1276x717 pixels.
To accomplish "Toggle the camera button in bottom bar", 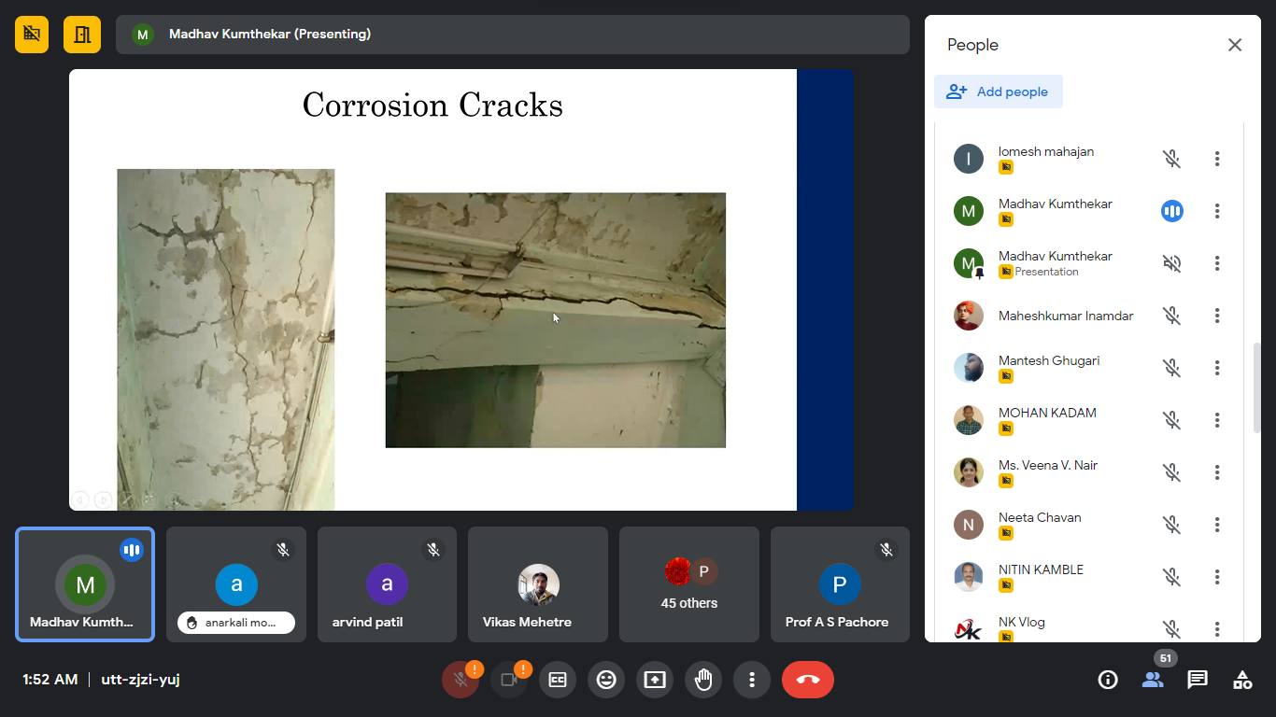I will (x=509, y=680).
